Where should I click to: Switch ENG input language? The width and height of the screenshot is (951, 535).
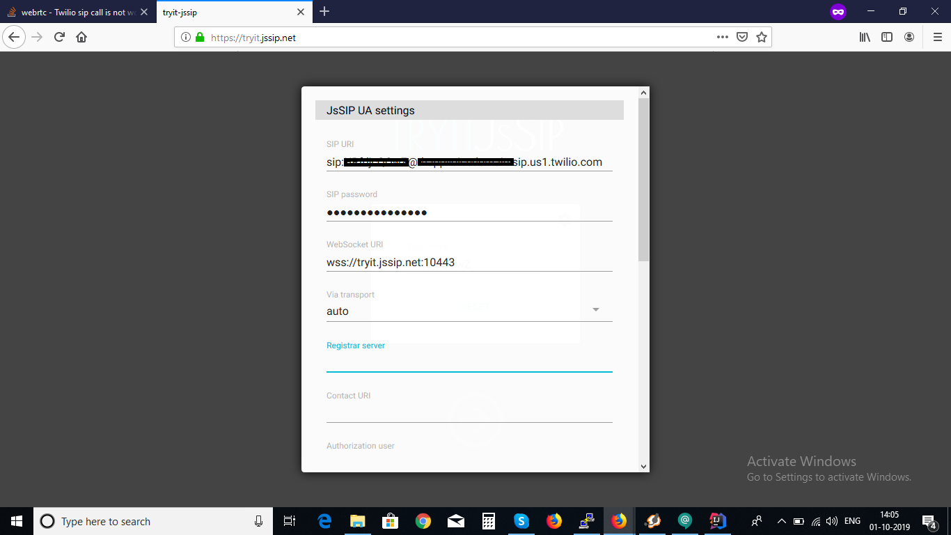point(852,521)
